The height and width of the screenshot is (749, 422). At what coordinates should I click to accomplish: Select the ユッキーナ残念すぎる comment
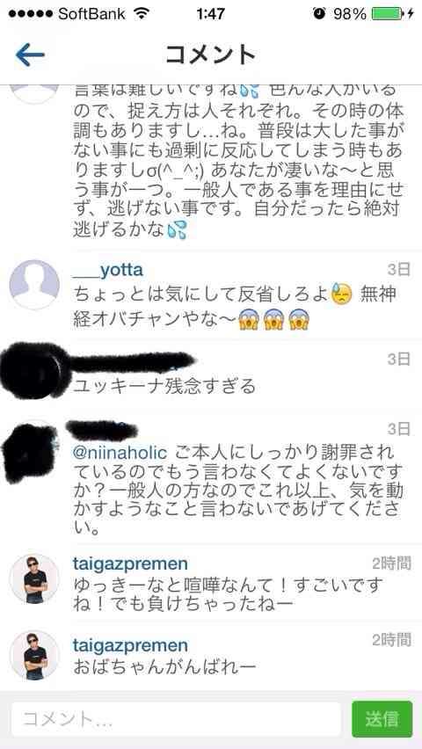(x=164, y=386)
